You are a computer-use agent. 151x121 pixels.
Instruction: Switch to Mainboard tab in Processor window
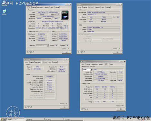[x=40, y=7]
